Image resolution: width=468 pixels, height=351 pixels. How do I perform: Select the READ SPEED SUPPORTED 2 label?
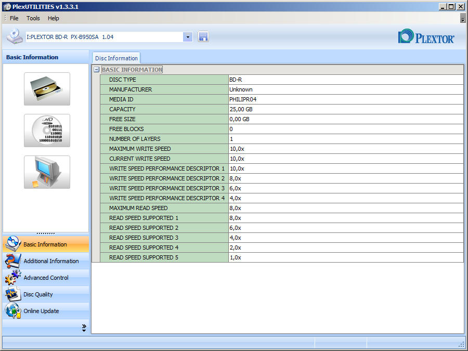coord(144,228)
